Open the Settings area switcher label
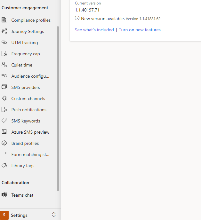This screenshot has height=220, width=201. coord(19,215)
